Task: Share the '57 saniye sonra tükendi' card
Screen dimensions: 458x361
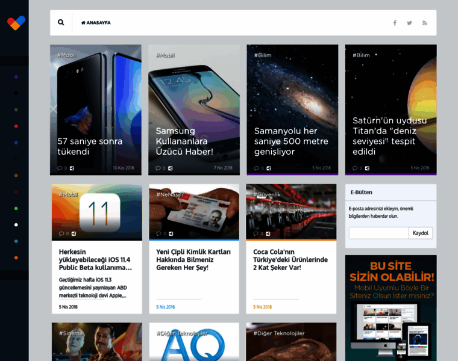Action: [72, 168]
